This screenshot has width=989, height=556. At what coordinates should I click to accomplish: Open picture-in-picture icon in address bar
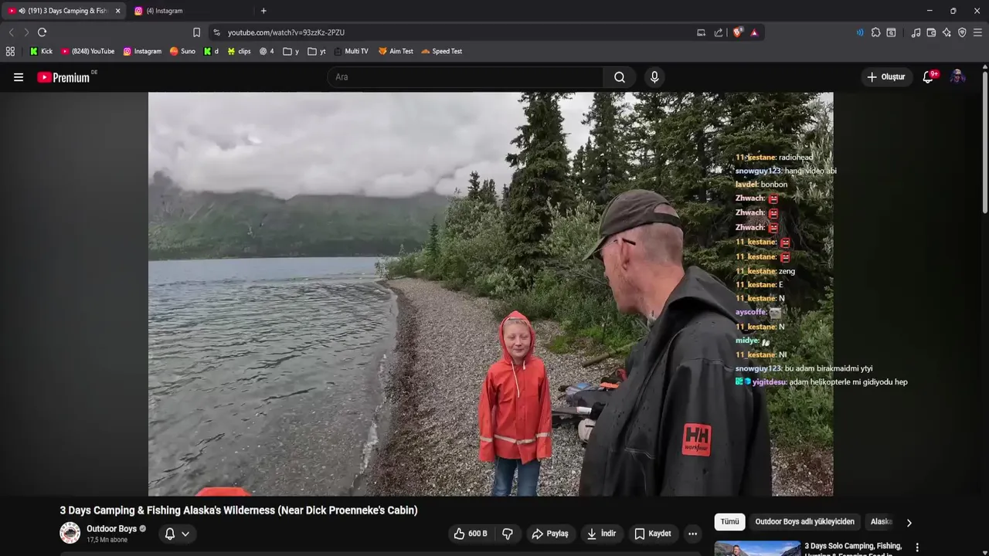click(x=701, y=32)
